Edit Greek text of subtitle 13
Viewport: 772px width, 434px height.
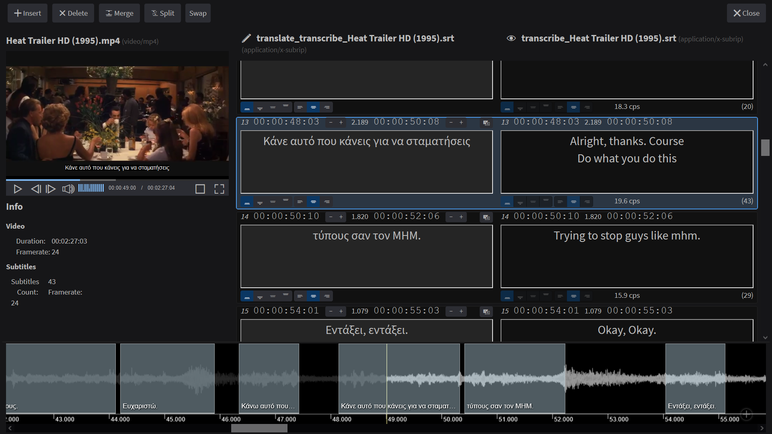(x=367, y=162)
